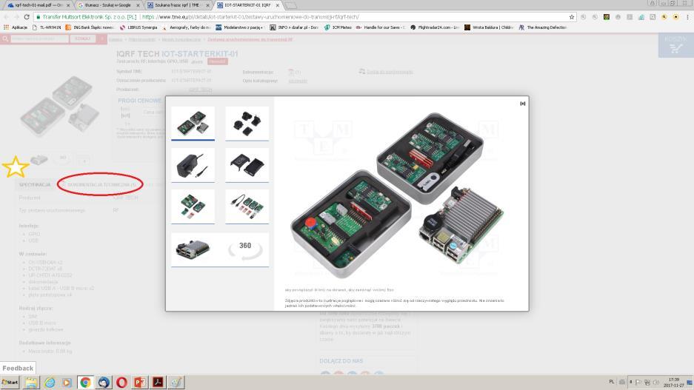Click the SZUKAJ search button
The width and height of the screenshot is (694, 390).
click(x=82, y=39)
